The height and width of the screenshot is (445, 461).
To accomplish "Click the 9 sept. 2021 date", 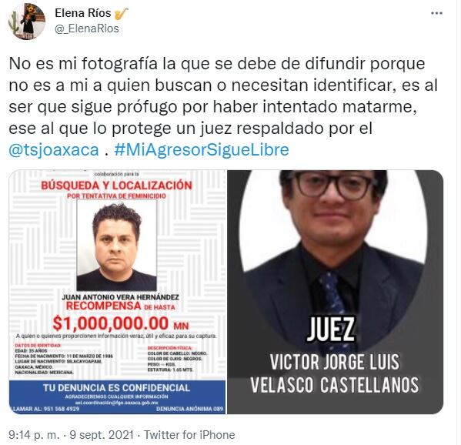I will 102,435.
